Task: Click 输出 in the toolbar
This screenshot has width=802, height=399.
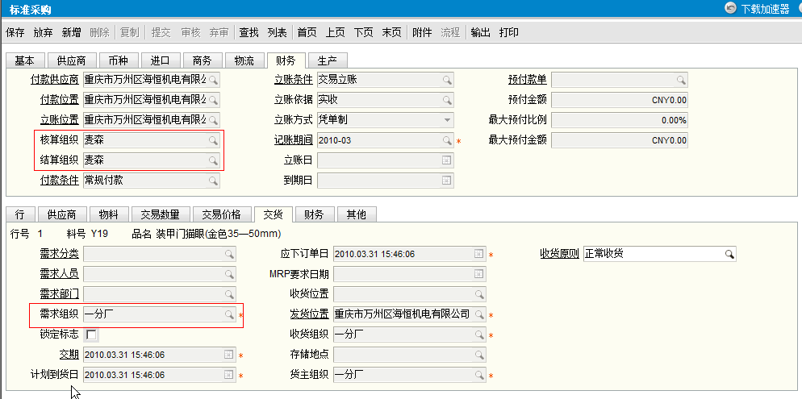Action: point(480,33)
